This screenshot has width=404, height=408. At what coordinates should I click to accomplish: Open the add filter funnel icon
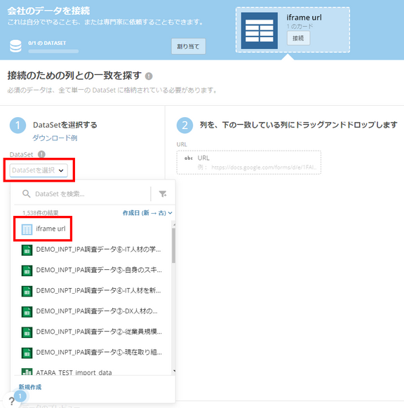tap(163, 194)
